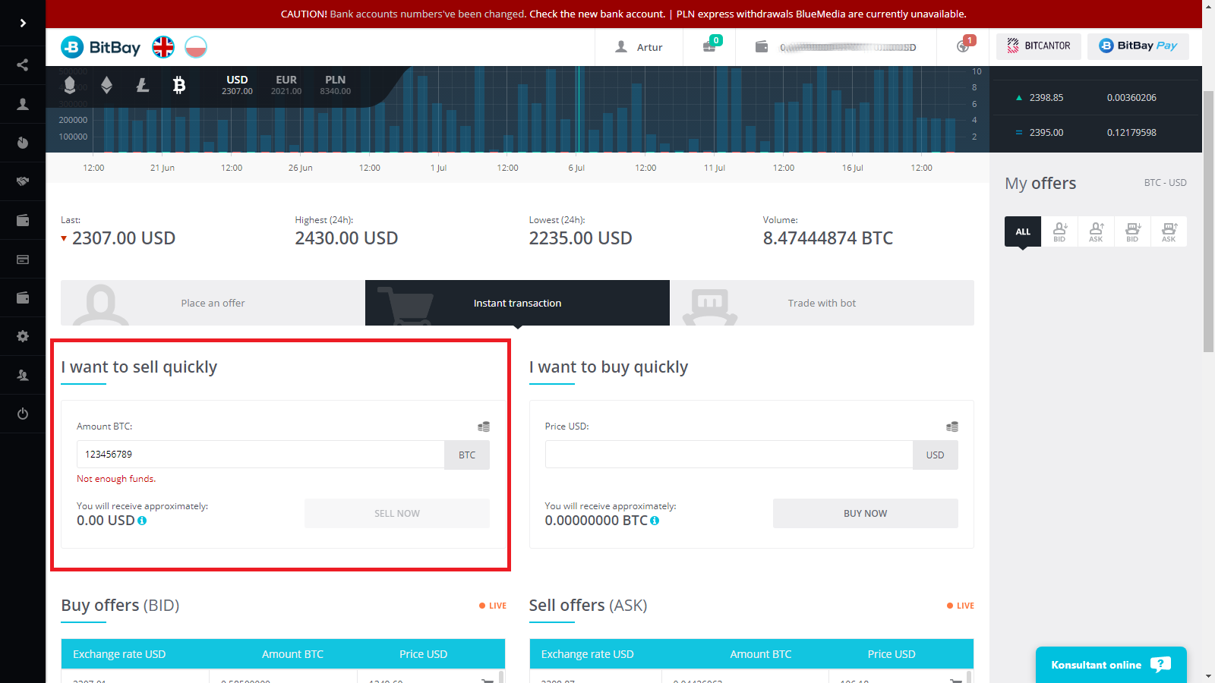
Task: Filter My offers by user ASK
Action: point(1096,231)
